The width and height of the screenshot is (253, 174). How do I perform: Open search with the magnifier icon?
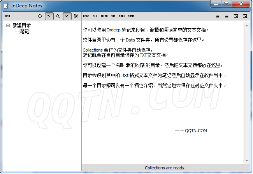pyautogui.click(x=58, y=16)
